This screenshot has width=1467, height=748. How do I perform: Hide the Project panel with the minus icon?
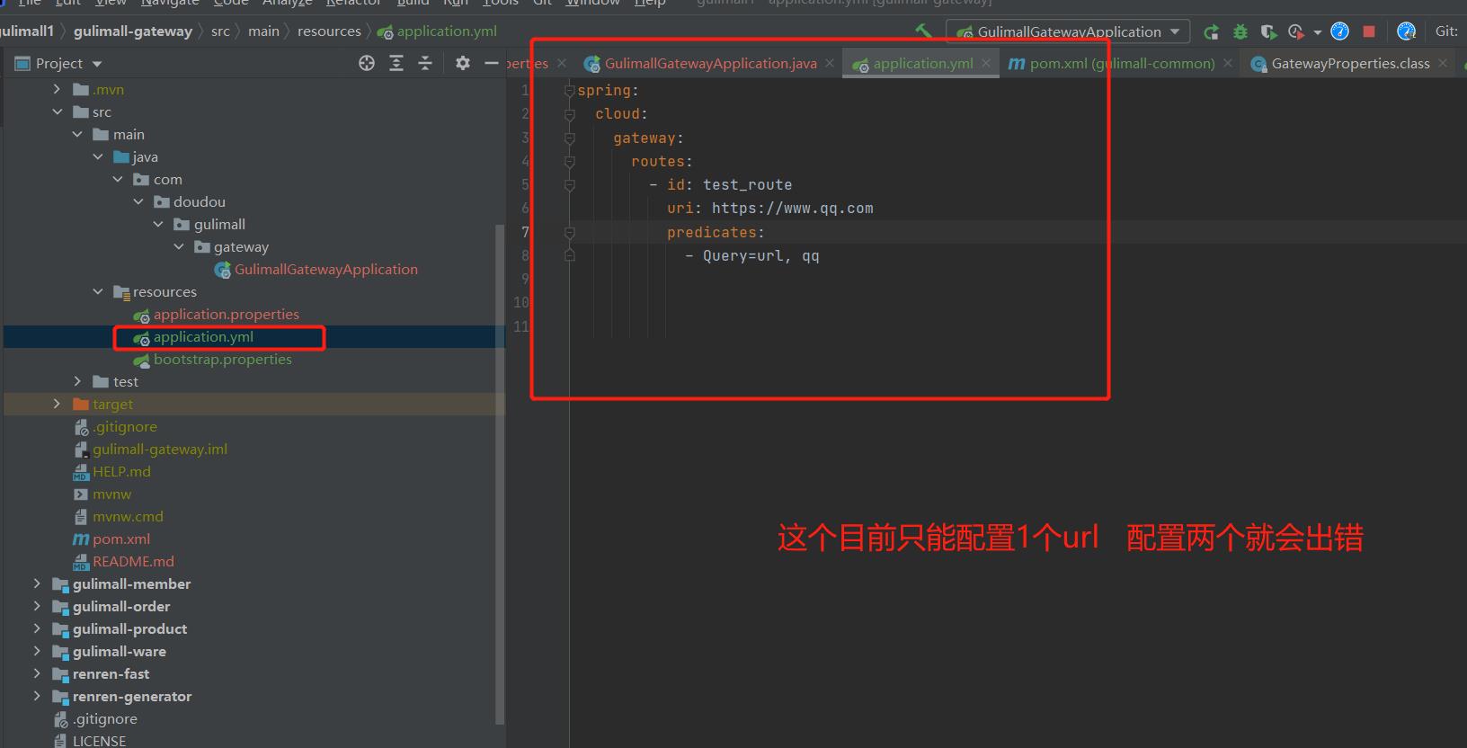coord(491,63)
